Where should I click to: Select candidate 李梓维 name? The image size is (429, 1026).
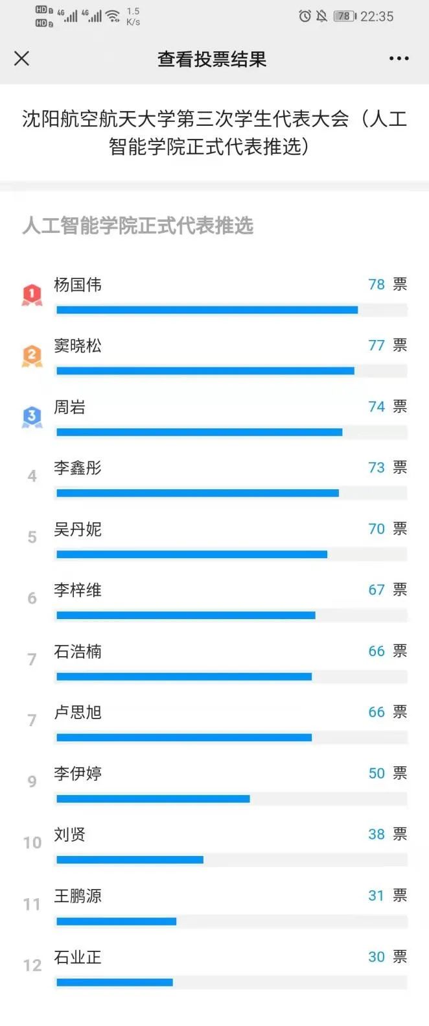(x=78, y=591)
